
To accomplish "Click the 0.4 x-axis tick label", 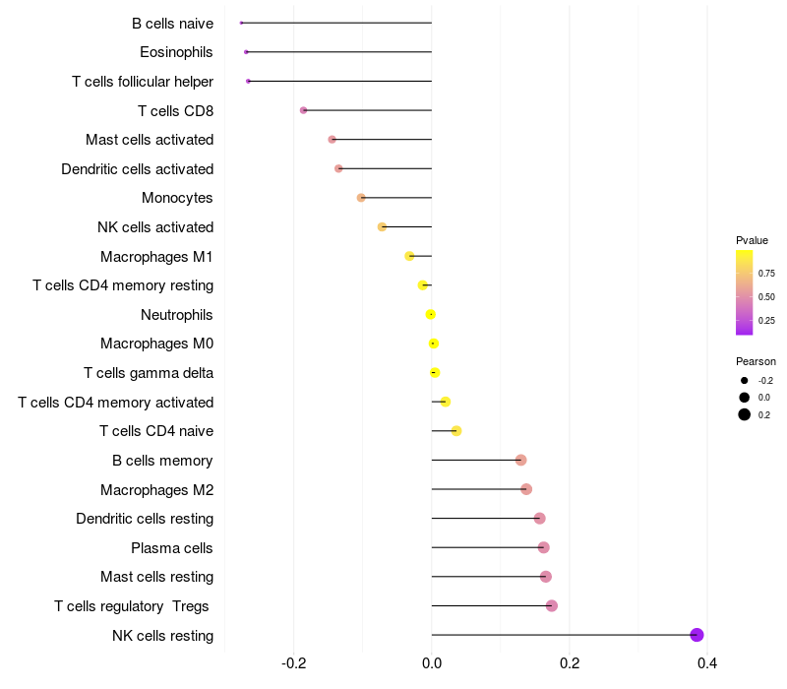I will (706, 663).
